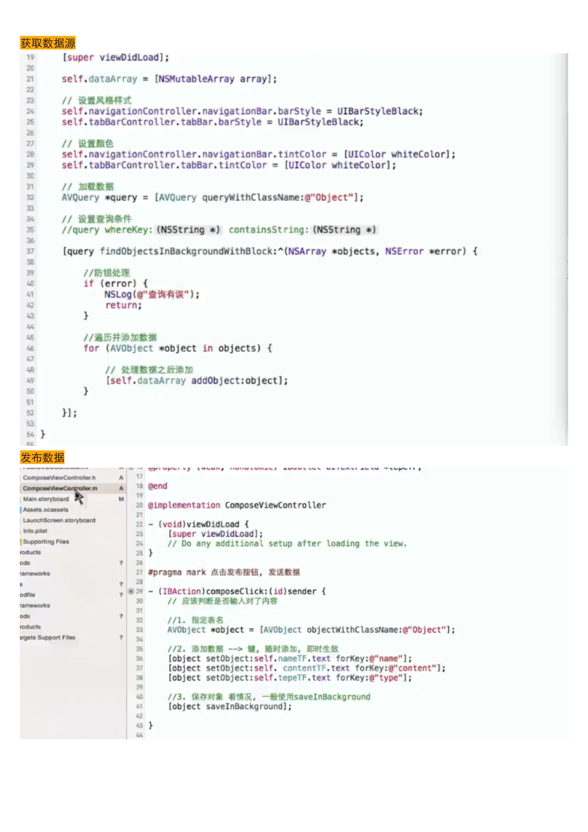Click the Assets.xcassets folder icon
Screen dimensions: 588x832
(x=21, y=510)
